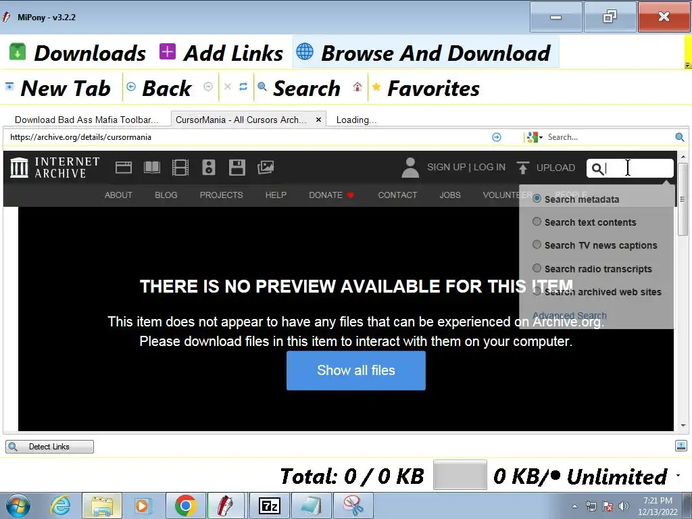Show hidden system tray icons

(x=574, y=506)
